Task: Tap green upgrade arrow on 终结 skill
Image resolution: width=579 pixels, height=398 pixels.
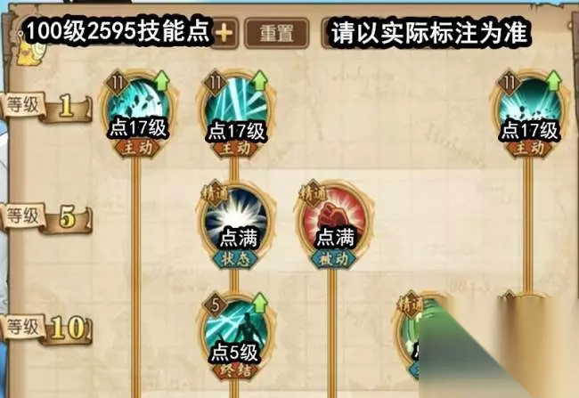Action: point(259,303)
